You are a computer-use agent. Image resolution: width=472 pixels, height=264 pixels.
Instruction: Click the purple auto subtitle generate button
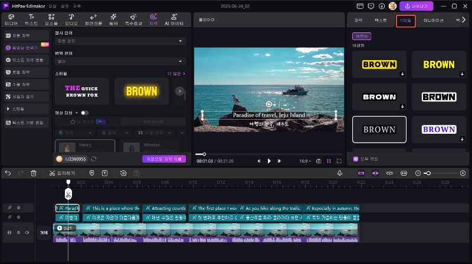[164, 159]
